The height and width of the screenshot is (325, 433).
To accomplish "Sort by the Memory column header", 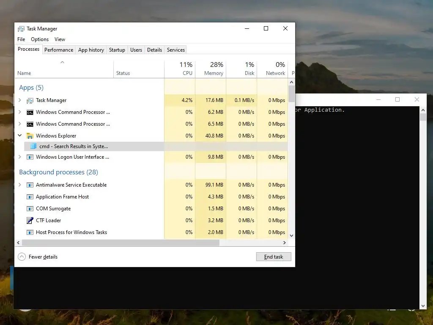I will [x=211, y=69].
